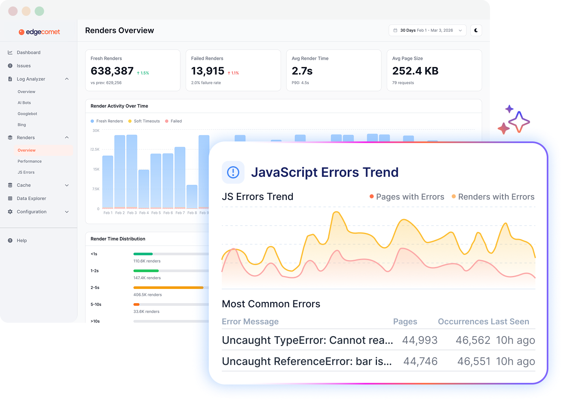Click the JavaScript Errors Trend alert icon
The image size is (563, 404).
point(233,172)
